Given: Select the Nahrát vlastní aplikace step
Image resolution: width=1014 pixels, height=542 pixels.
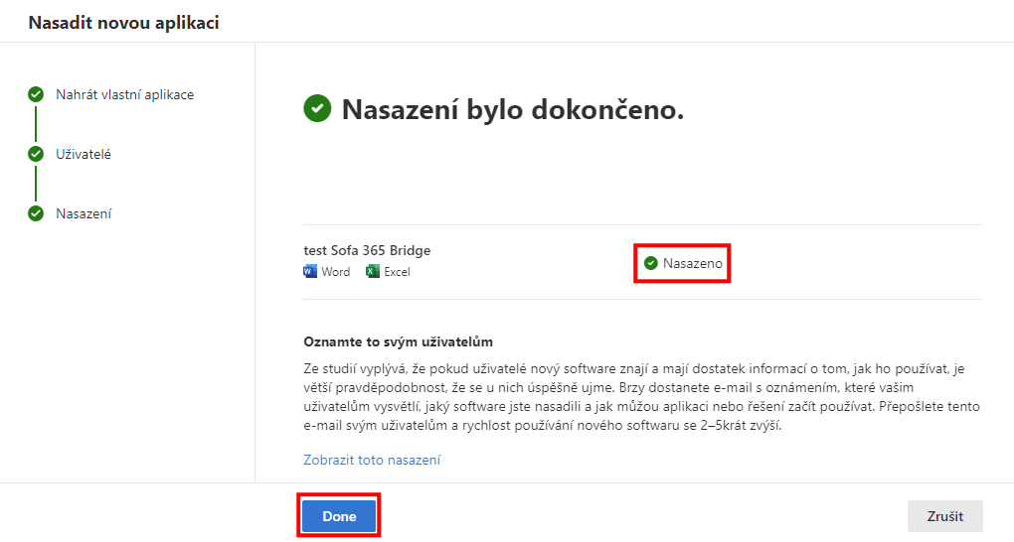Looking at the screenshot, I should 124,94.
